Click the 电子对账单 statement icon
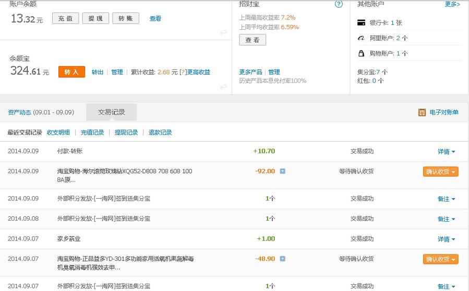The width and height of the screenshot is (469, 291). click(x=422, y=113)
